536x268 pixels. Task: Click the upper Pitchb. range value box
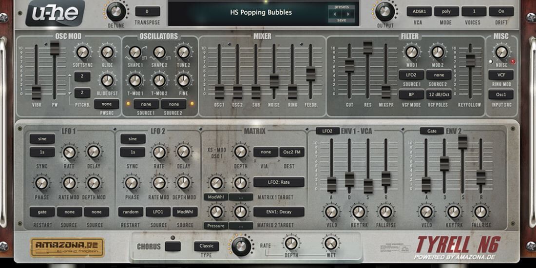click(82, 77)
